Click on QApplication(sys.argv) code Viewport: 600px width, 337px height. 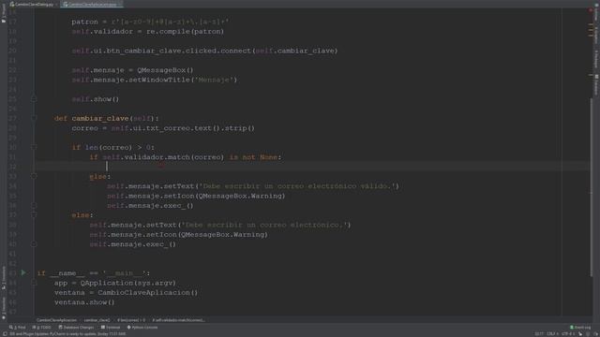coord(127,283)
